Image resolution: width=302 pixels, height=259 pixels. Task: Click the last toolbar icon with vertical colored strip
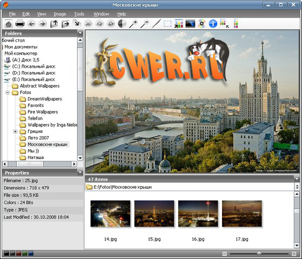point(236,24)
